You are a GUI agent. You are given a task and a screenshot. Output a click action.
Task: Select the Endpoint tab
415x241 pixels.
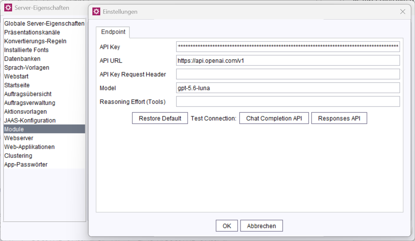pyautogui.click(x=113, y=32)
